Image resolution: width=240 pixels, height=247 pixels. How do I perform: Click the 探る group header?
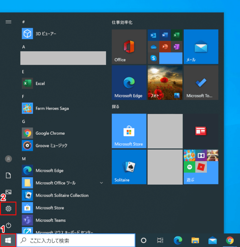pyautogui.click(x=115, y=107)
